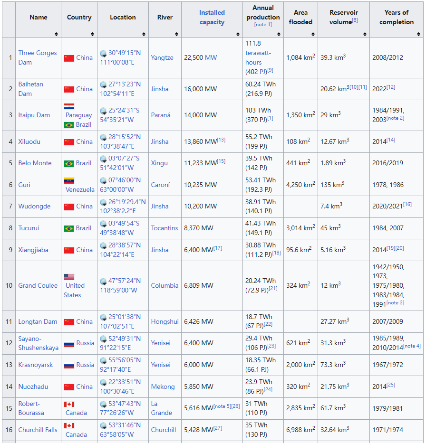Click the globe icon beside 22°33′51″N coordinates
The height and width of the screenshot is (443, 426).
point(103,382)
